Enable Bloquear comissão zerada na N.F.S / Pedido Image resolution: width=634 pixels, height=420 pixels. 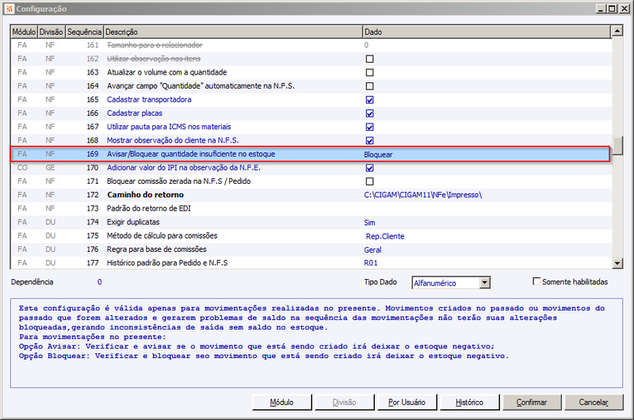[369, 181]
